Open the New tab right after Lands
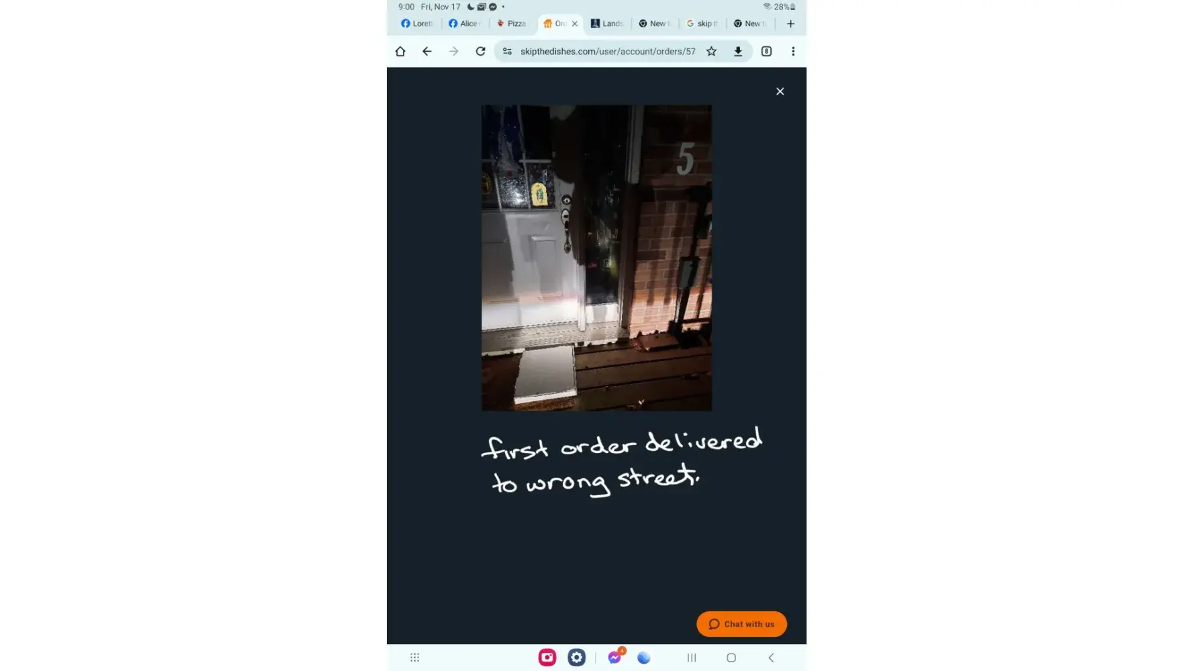Viewport: 1194px width, 671px height. click(x=655, y=23)
